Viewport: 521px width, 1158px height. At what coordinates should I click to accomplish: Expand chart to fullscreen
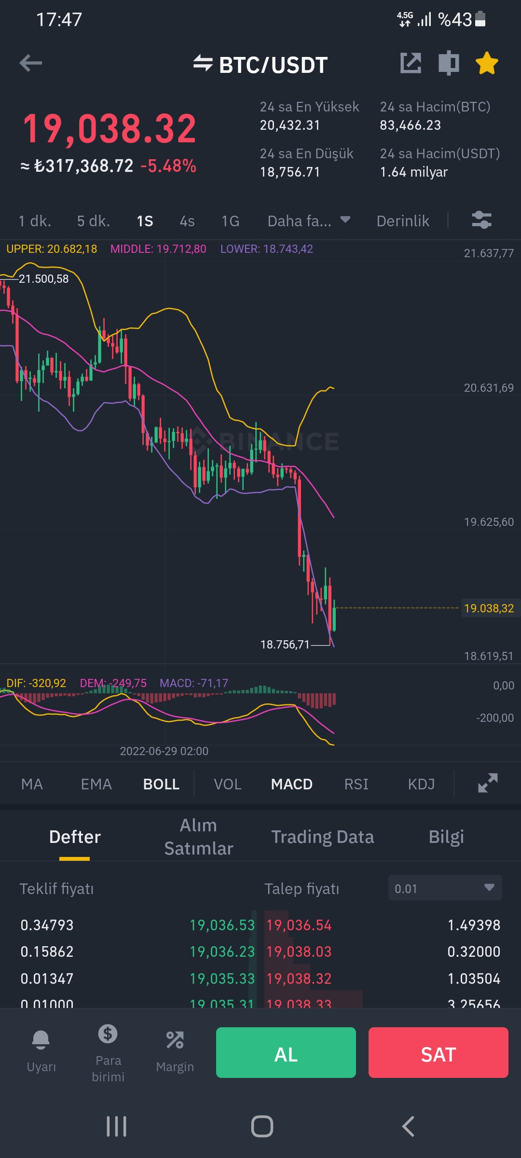(488, 783)
